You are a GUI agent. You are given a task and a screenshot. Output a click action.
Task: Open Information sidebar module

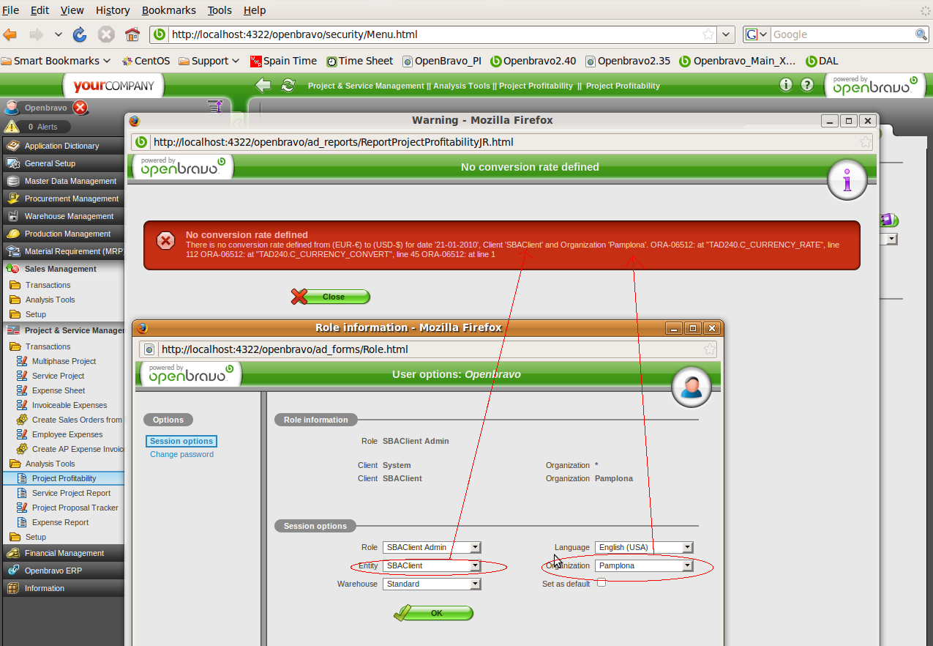(x=62, y=588)
